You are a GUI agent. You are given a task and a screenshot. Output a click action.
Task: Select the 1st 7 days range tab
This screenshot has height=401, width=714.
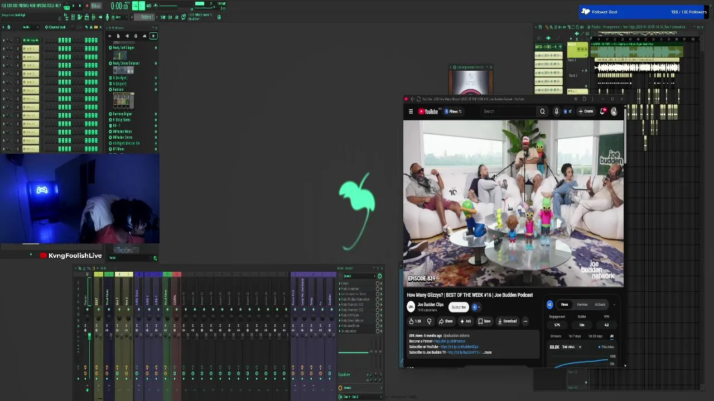pyautogui.click(x=575, y=336)
